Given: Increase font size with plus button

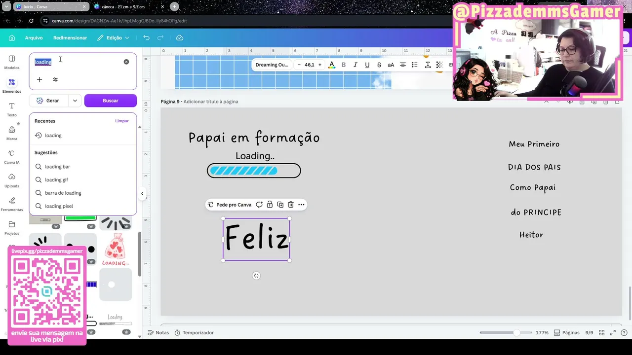Looking at the screenshot, I should point(320,65).
